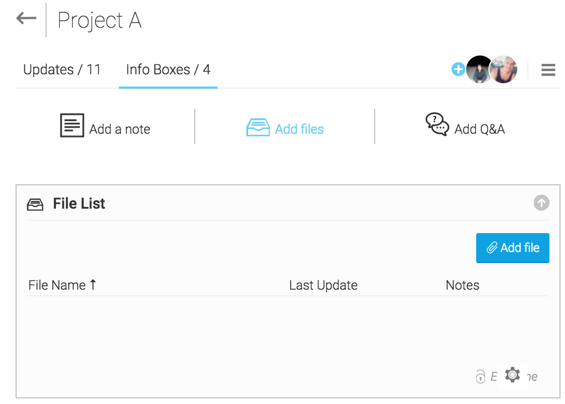Open the second member avatar photo

(x=503, y=69)
